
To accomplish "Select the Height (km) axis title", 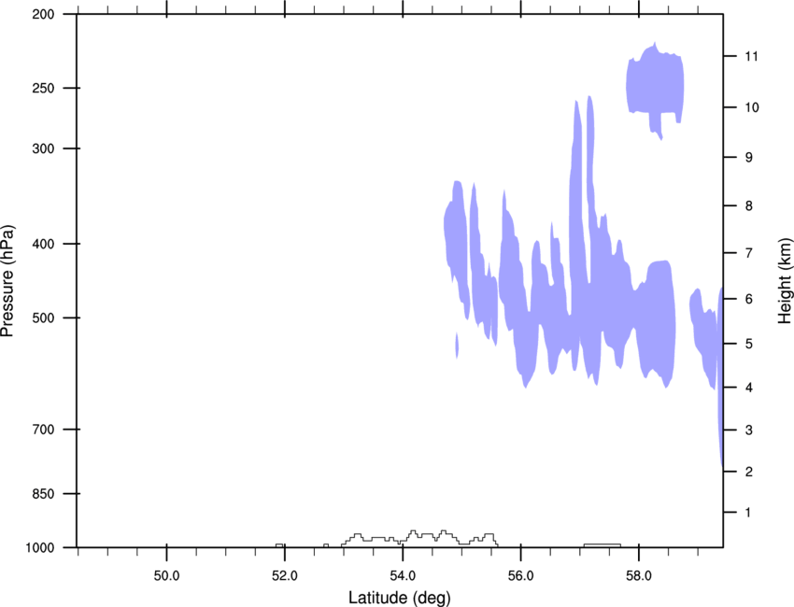I will pos(785,280).
